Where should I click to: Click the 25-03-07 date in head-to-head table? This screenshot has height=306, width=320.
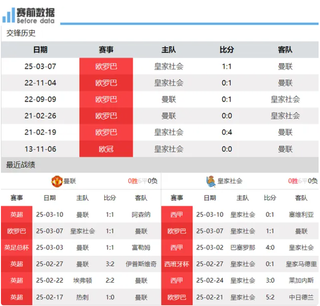(x=40, y=66)
